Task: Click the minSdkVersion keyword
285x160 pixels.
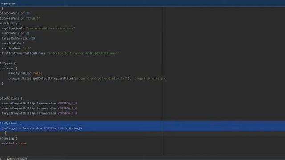Action: 13,33
